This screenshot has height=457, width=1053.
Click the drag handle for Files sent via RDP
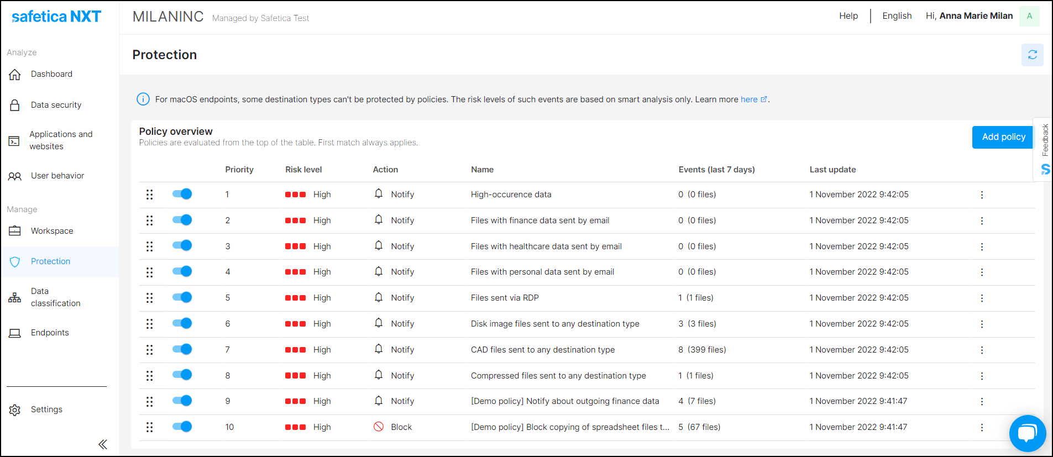click(x=149, y=298)
